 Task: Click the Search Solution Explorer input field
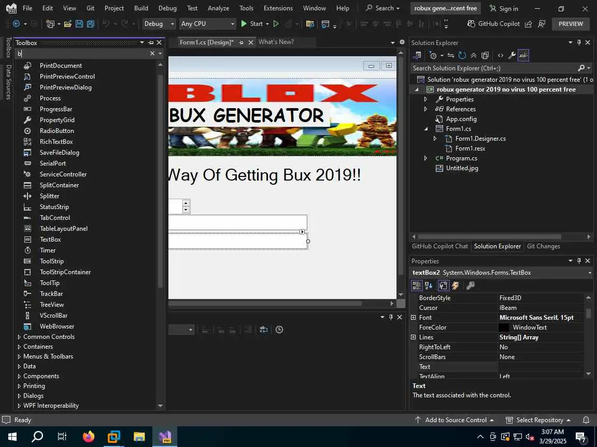494,68
